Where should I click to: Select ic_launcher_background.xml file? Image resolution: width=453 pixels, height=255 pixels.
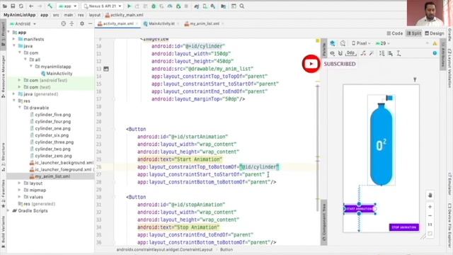tap(62, 163)
